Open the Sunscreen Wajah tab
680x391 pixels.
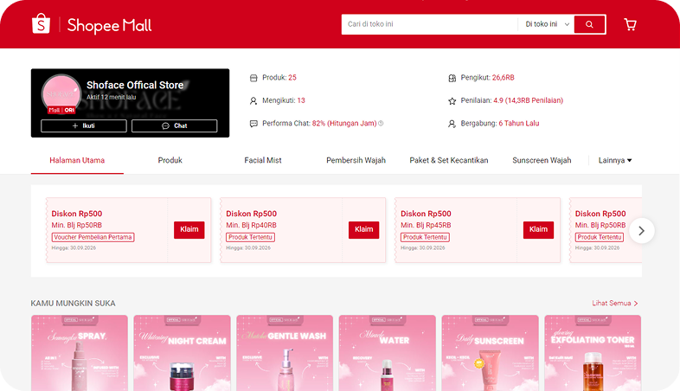(542, 160)
